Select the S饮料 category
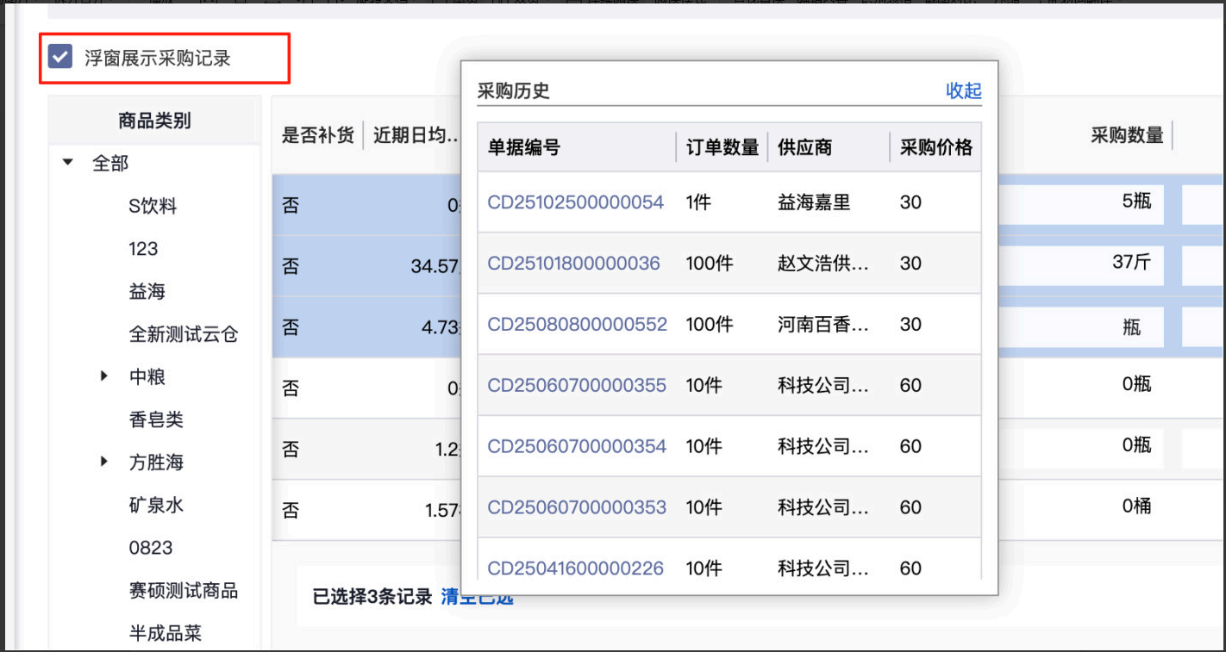 [x=153, y=206]
